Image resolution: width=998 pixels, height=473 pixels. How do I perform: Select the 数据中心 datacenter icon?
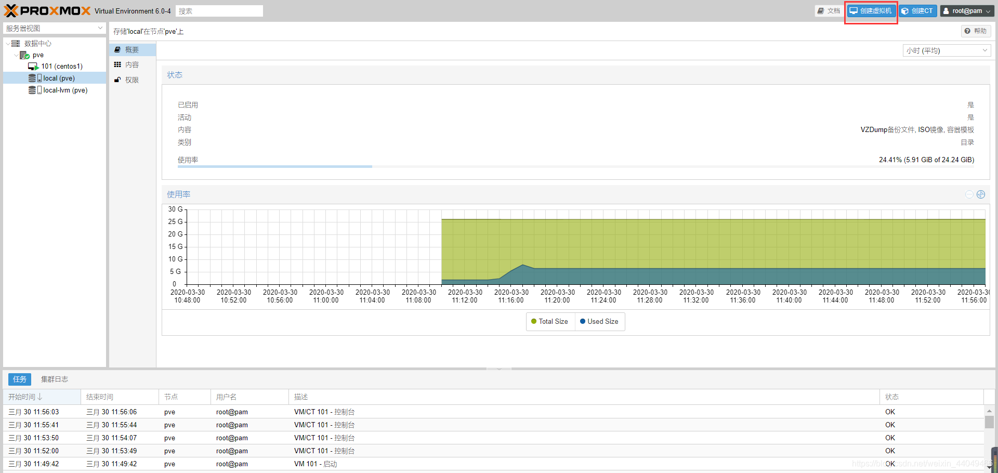[16, 44]
